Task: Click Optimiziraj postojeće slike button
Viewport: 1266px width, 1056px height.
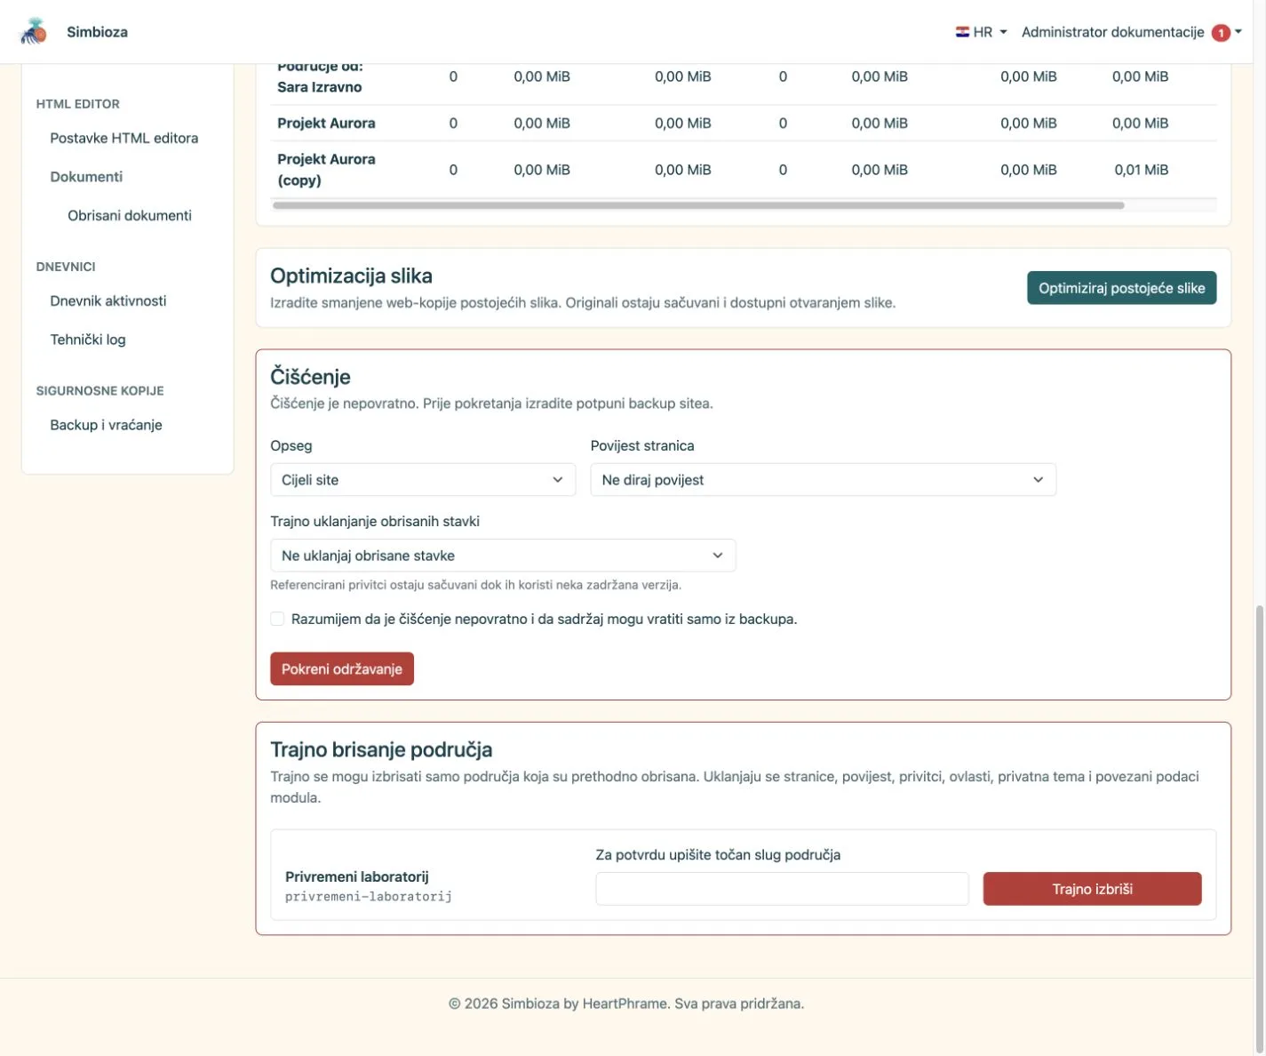Action: (x=1121, y=288)
